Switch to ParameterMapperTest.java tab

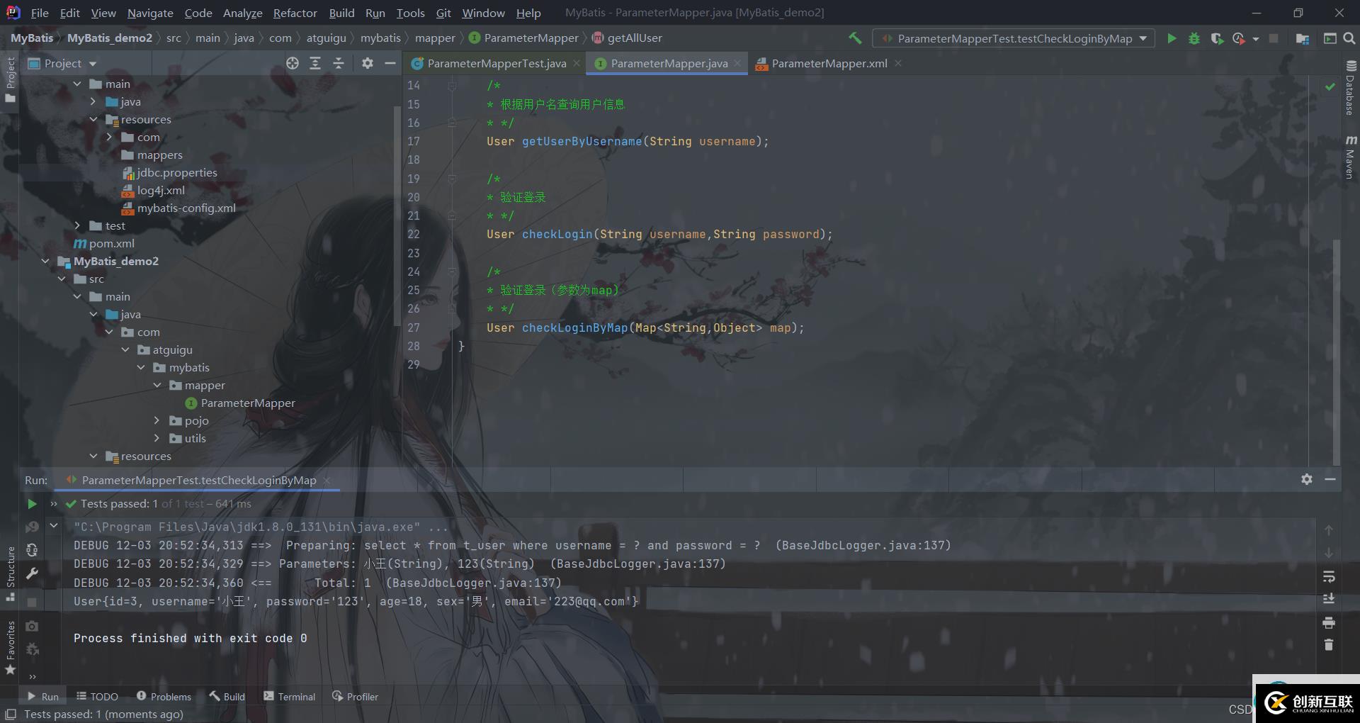496,63
